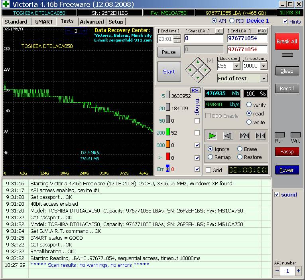Image resolution: width=305 pixels, height=280 pixels.
Task: Select the random access '?' scan mode button
Action: 244,136
